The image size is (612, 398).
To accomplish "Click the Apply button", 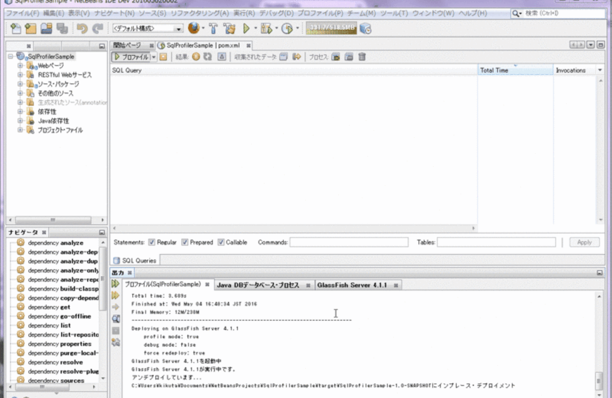I will coord(584,243).
